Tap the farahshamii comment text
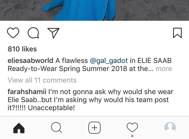This screenshot has width=189, height=139. click(90, 100)
